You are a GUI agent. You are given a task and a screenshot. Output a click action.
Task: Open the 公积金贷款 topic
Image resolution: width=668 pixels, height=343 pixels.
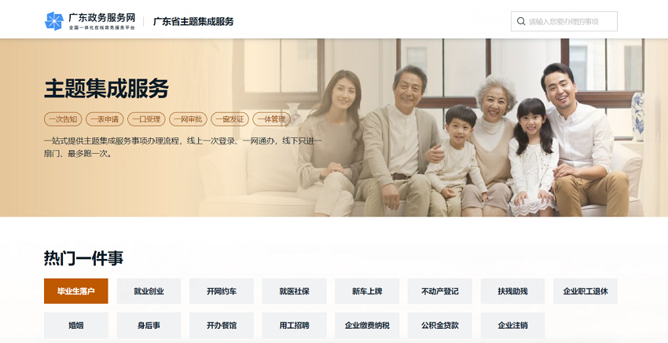point(439,325)
